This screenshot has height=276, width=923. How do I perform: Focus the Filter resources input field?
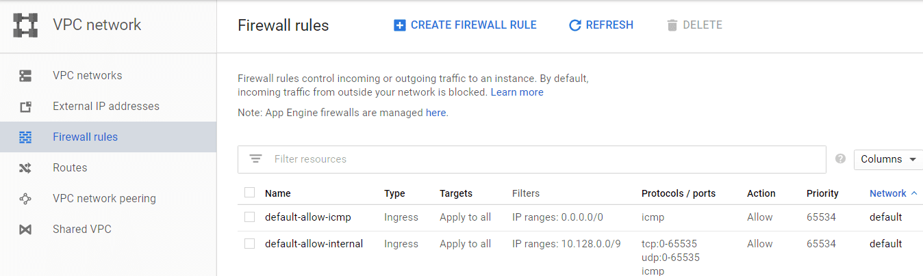pyautogui.click(x=541, y=159)
